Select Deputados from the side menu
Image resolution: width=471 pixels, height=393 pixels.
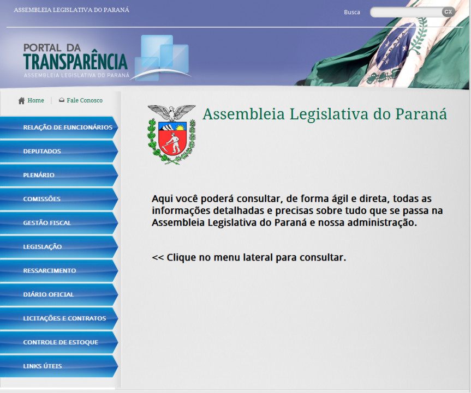point(42,152)
